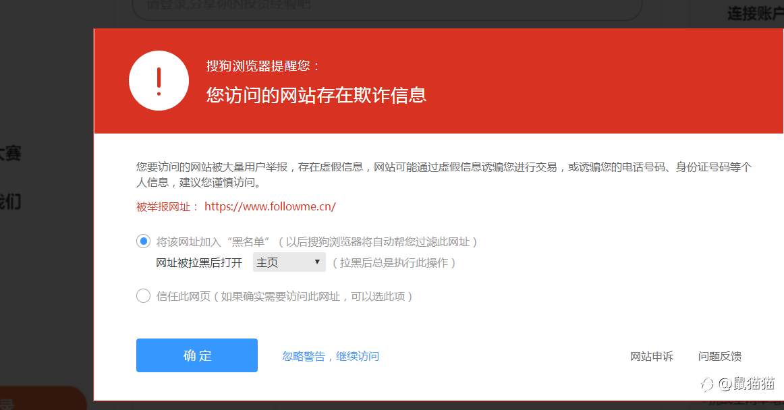Select the add-to-黑名单 radio button

click(144, 241)
